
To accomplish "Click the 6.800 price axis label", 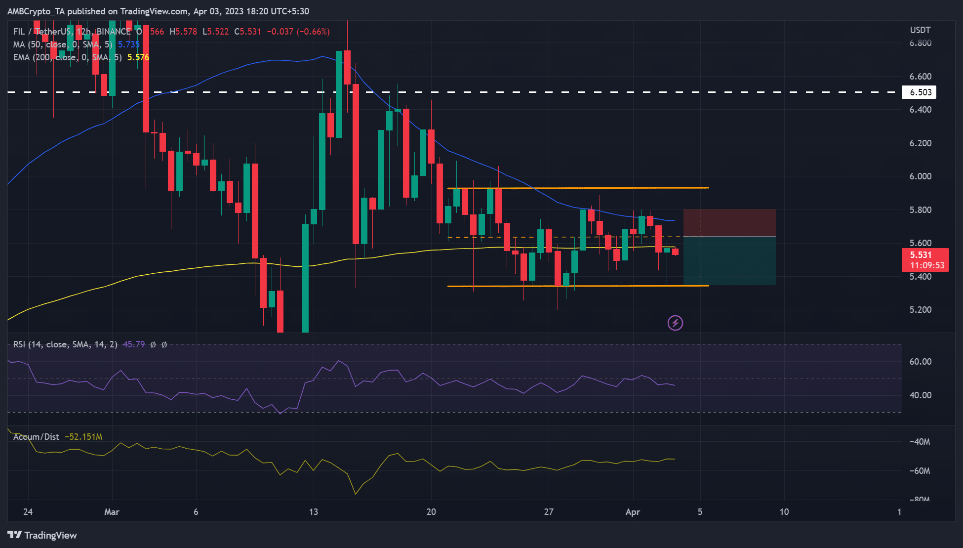I will 921,43.
